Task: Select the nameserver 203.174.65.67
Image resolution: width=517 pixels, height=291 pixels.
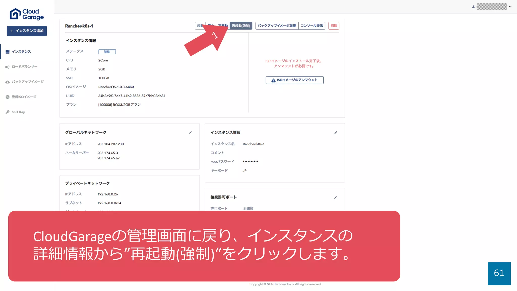Action: point(109,158)
